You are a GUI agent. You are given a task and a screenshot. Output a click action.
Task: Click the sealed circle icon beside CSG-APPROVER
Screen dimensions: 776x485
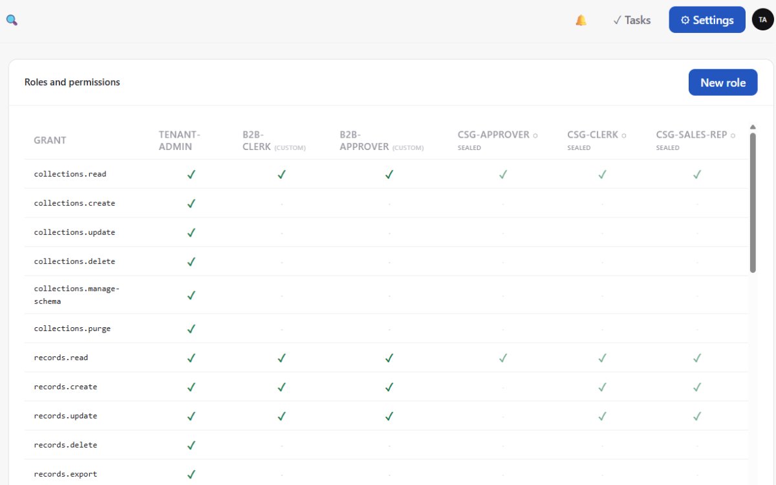click(535, 135)
